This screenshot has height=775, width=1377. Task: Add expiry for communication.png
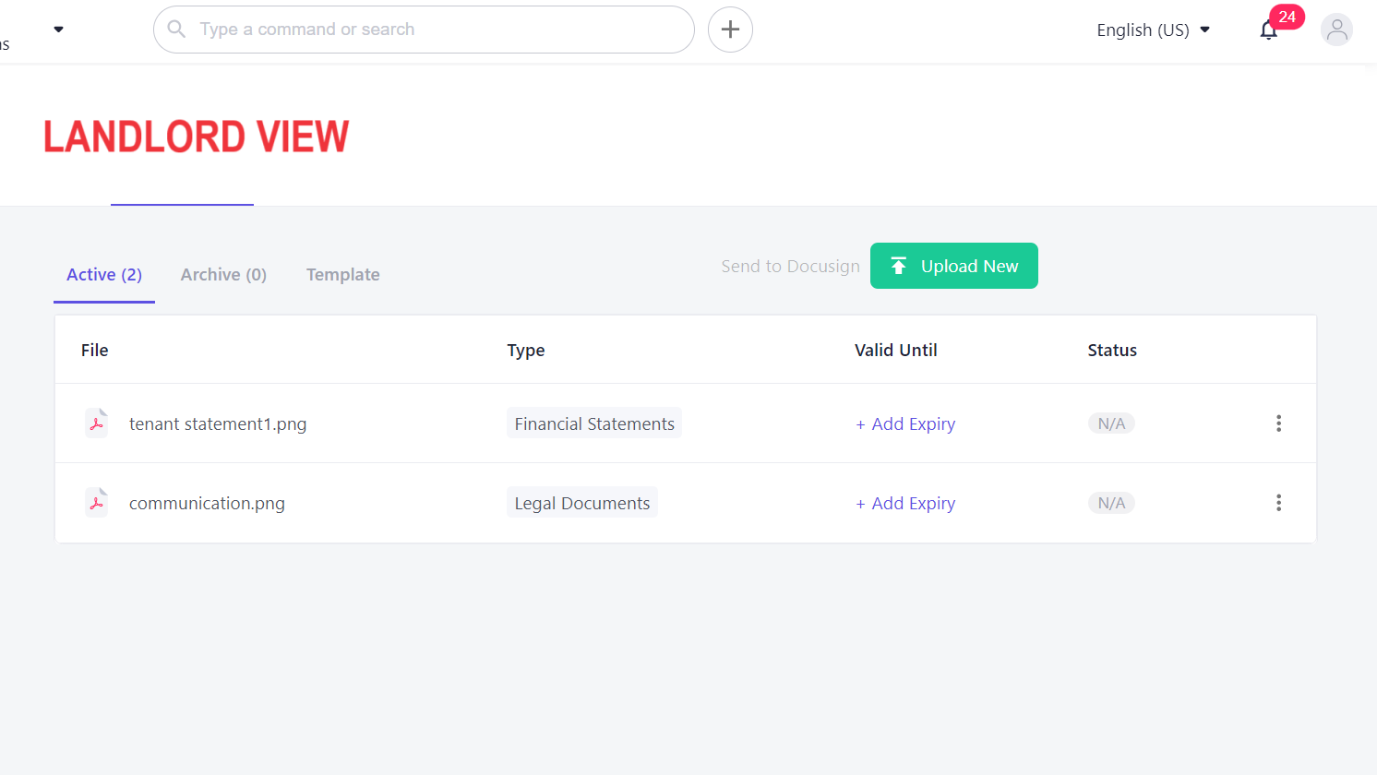pos(905,503)
